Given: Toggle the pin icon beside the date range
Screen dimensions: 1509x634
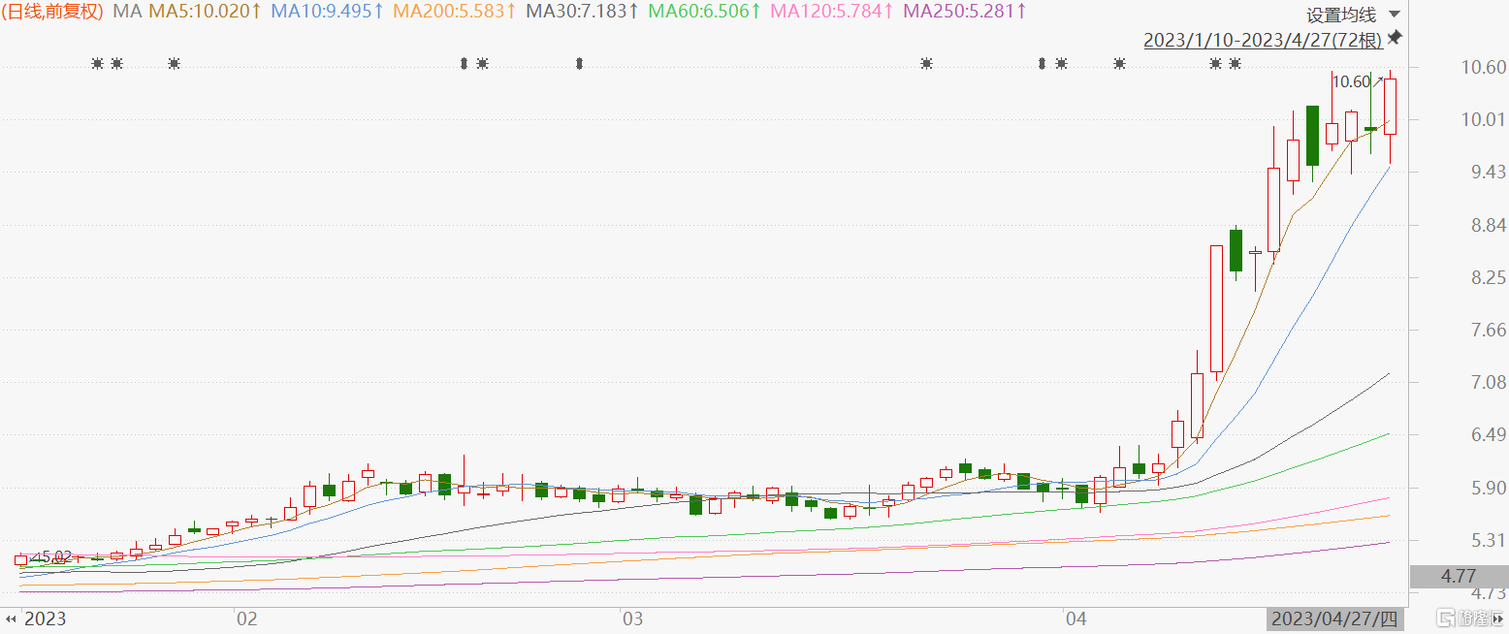Looking at the screenshot, I should click(1395, 38).
